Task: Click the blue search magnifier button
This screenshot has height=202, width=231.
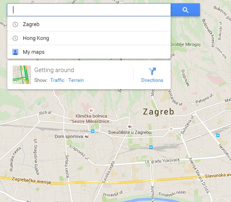Action: coord(185,10)
